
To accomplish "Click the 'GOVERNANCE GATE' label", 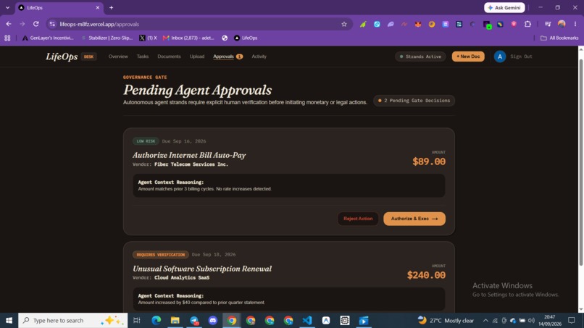I will (145, 77).
